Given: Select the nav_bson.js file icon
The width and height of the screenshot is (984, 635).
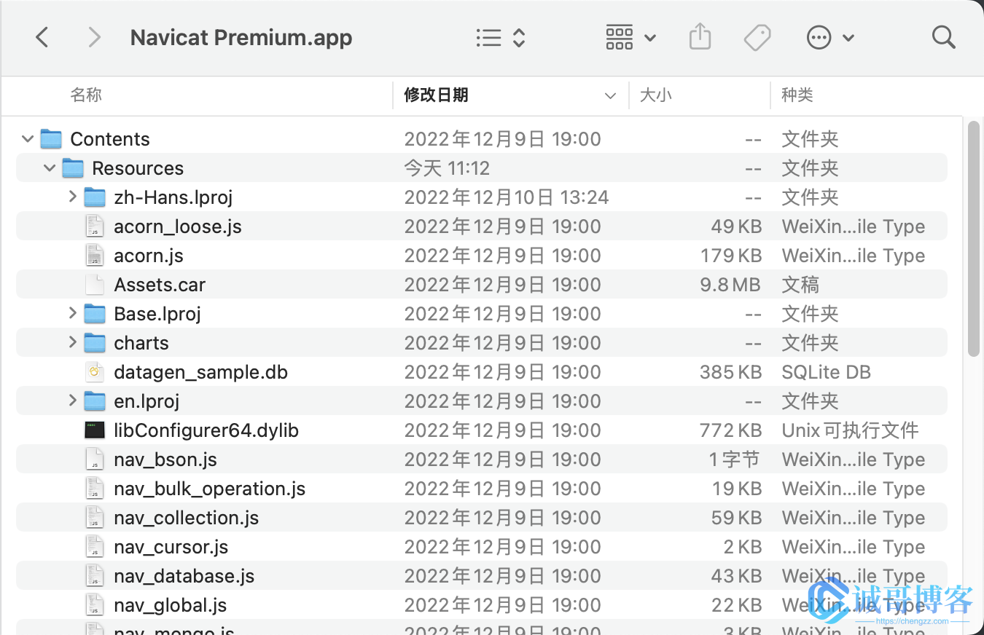Looking at the screenshot, I should (95, 459).
